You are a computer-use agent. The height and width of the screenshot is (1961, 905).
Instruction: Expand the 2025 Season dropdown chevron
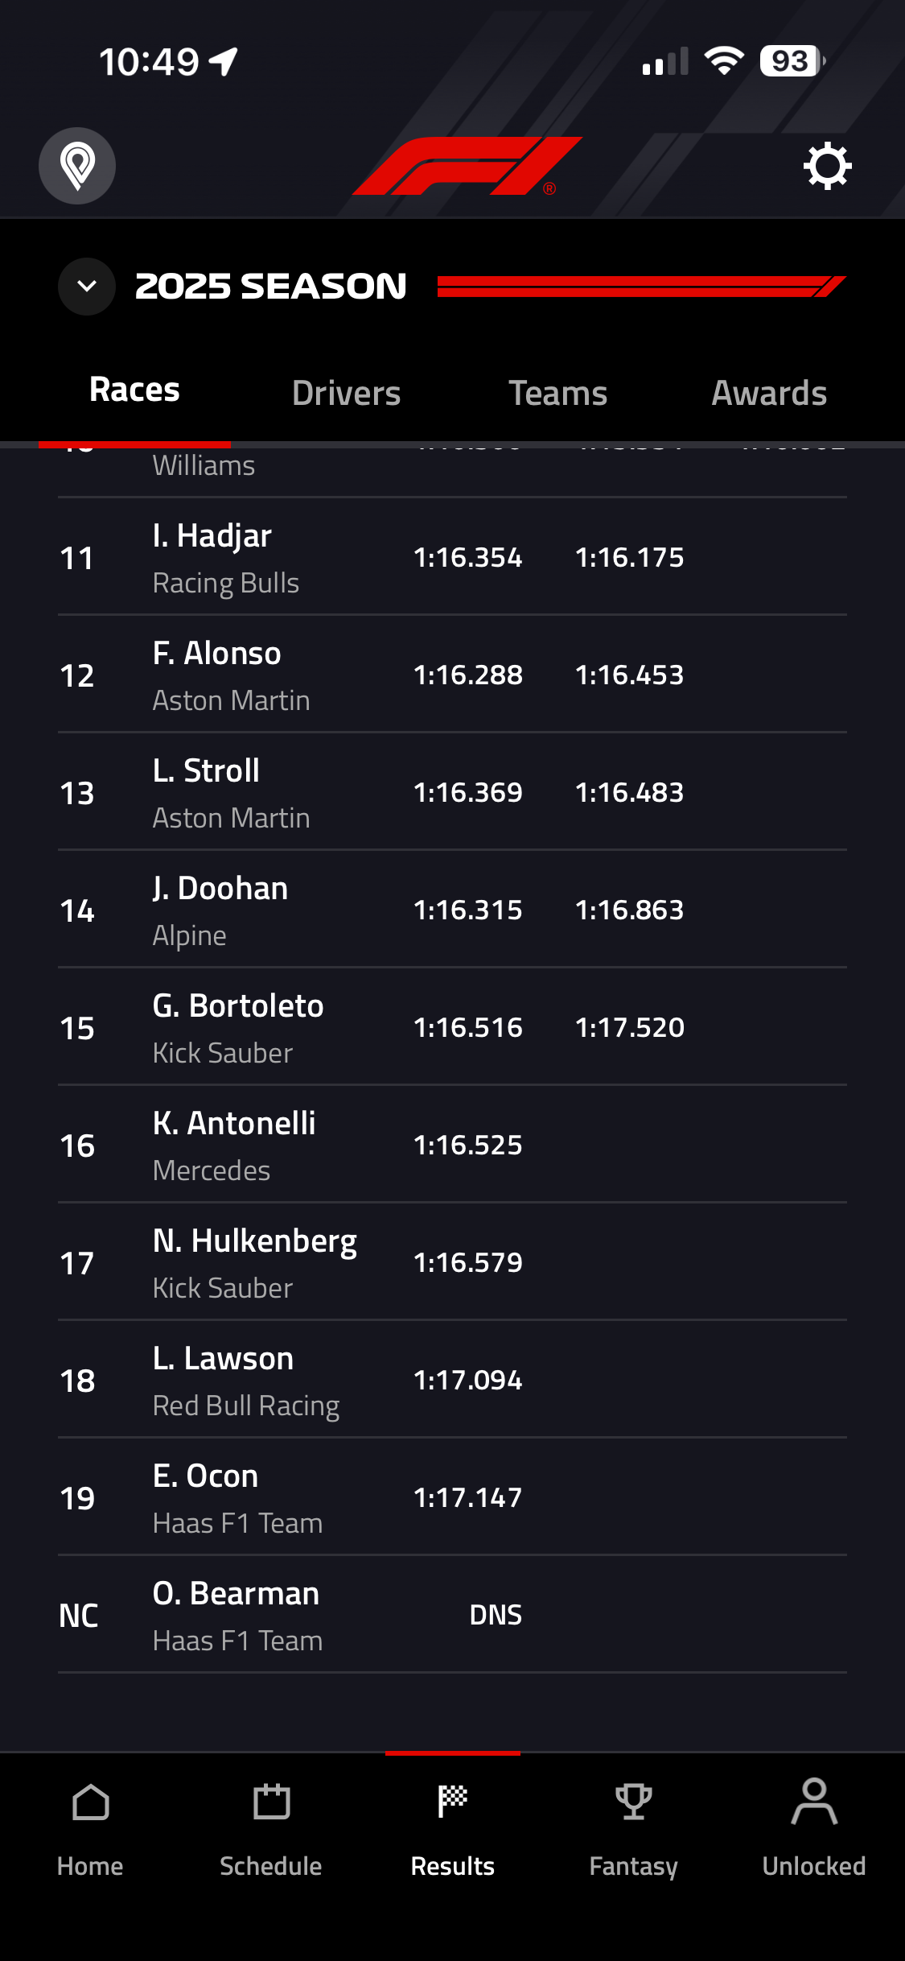[x=87, y=287]
